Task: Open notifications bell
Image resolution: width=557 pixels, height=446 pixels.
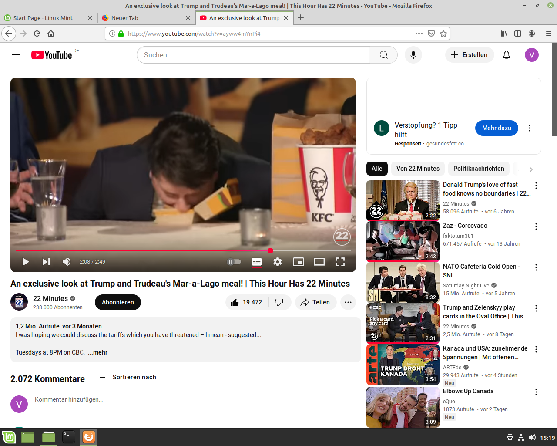Action: (x=507, y=55)
